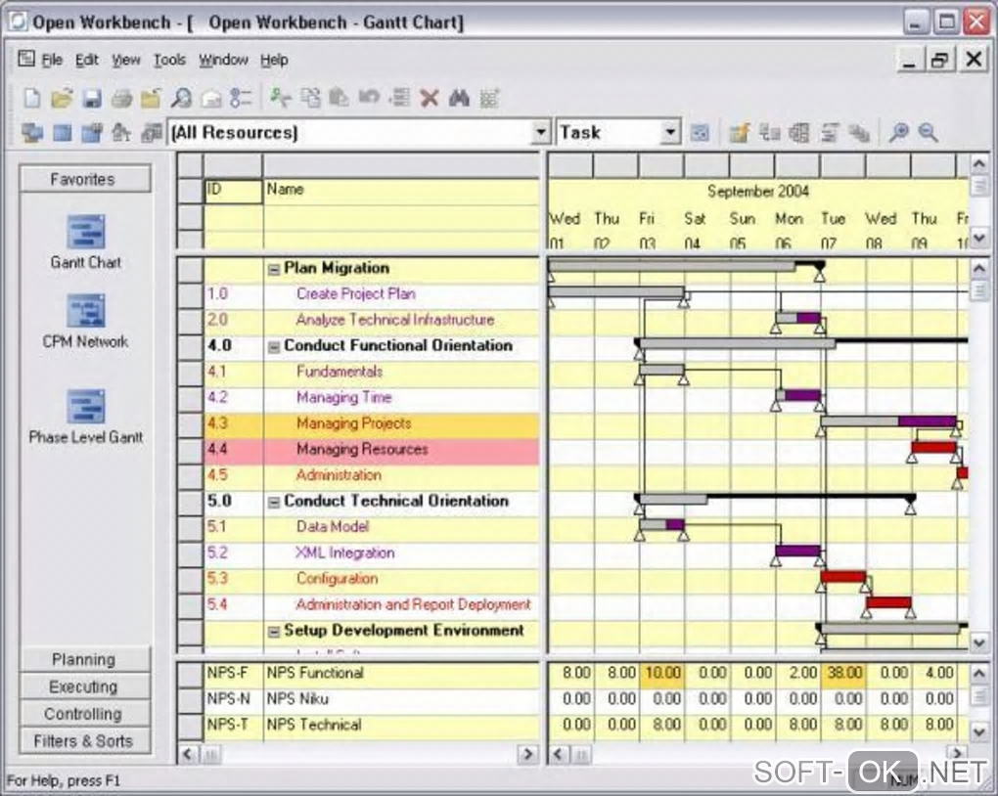
Task: Click the Name column header
Action: click(x=401, y=192)
